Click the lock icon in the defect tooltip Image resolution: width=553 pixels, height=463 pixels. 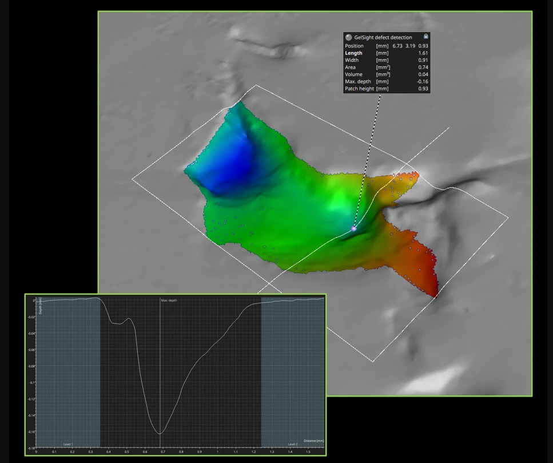(425, 37)
